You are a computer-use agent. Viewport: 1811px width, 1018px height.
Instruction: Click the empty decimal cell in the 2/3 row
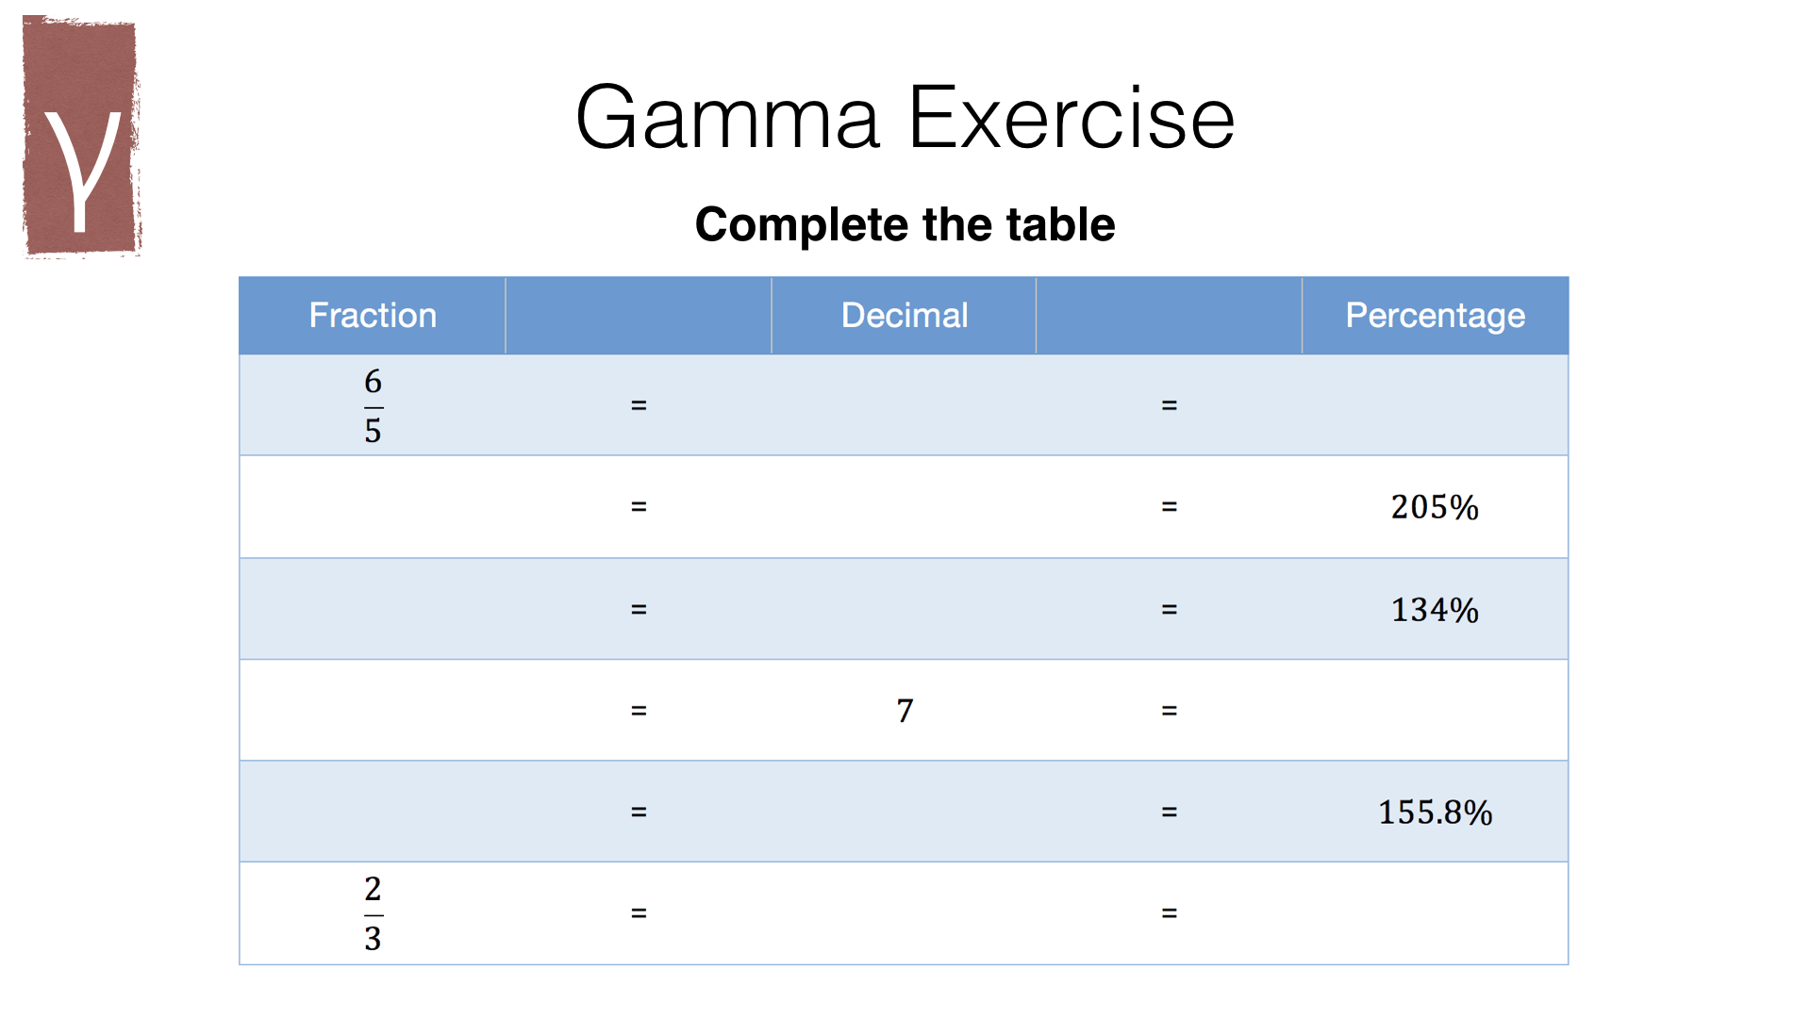904,912
